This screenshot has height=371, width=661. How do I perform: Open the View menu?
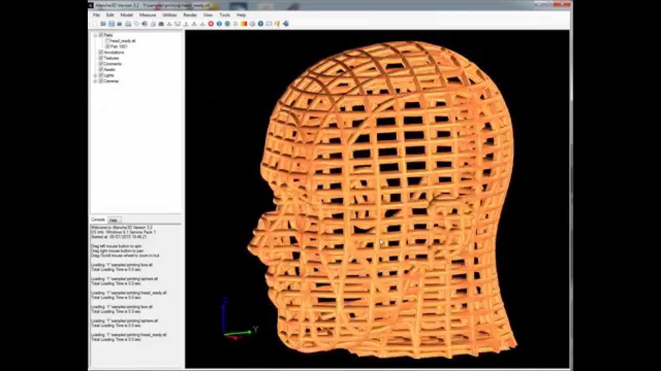(x=208, y=15)
